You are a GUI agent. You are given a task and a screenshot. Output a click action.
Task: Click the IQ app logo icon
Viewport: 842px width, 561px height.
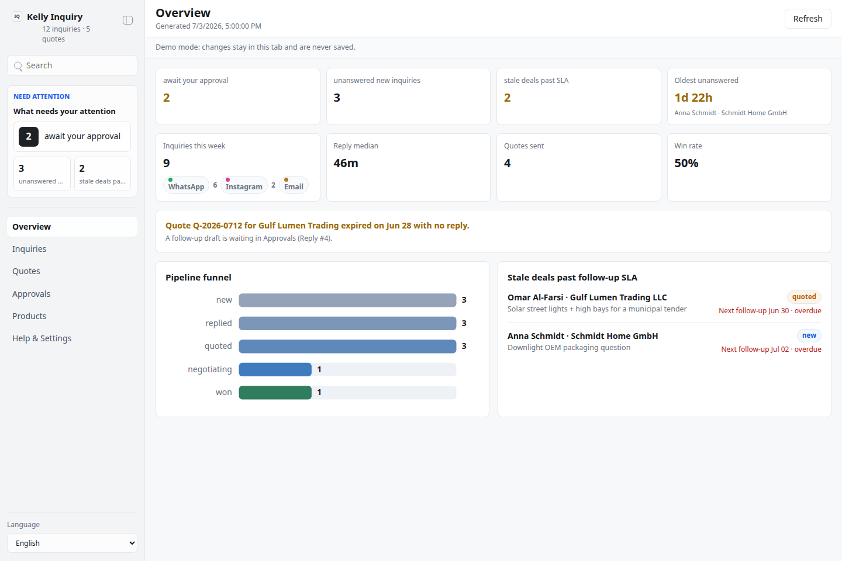click(x=17, y=17)
